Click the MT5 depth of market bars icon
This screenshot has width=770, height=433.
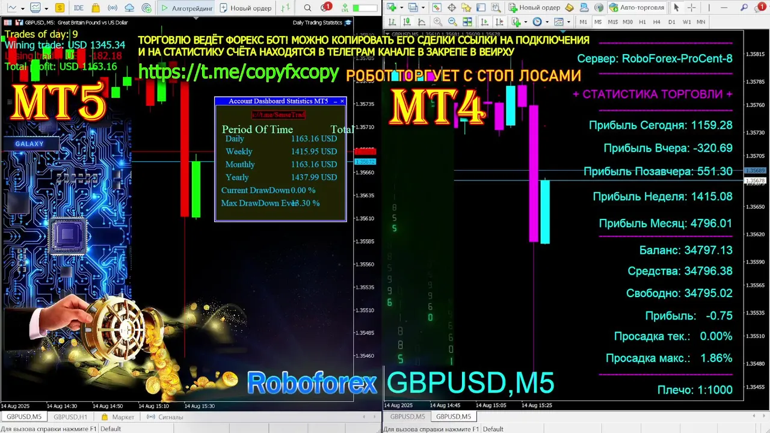pos(286,8)
